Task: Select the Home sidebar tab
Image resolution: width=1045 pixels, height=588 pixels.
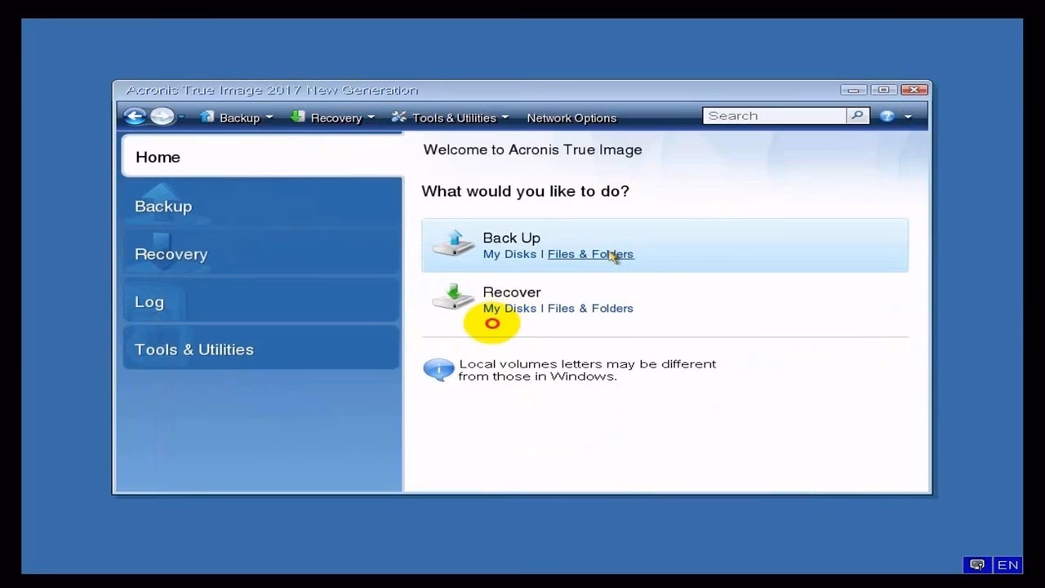Action: 262,156
